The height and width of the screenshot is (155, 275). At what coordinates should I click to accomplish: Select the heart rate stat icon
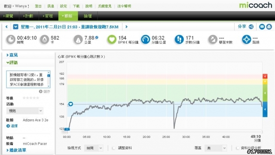tap(112, 40)
